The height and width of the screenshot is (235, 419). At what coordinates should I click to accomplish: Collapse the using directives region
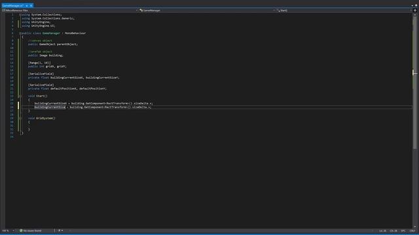20,14
